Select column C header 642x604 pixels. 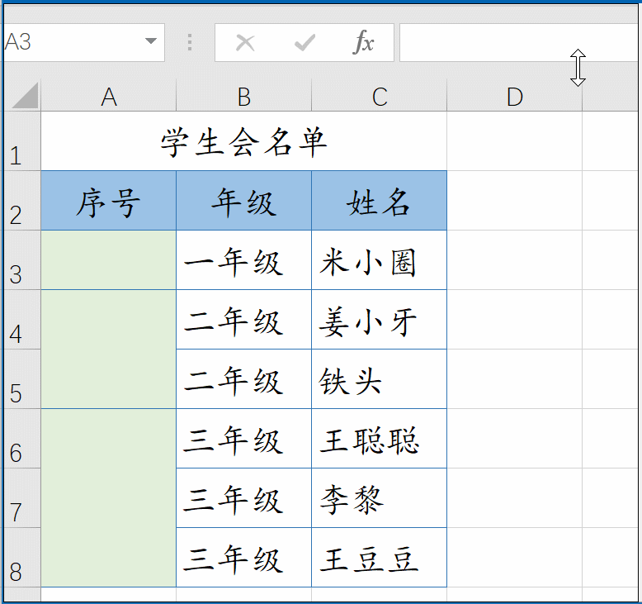[x=379, y=97]
